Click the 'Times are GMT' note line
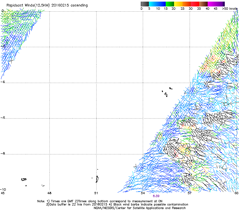The height and width of the screenshot is (210, 239). point(100,201)
